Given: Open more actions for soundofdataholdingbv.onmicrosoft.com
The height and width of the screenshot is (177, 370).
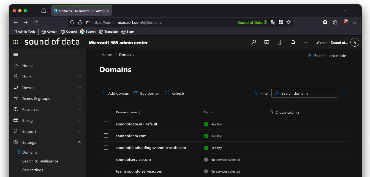Looking at the screenshot, I should (x=194, y=147).
